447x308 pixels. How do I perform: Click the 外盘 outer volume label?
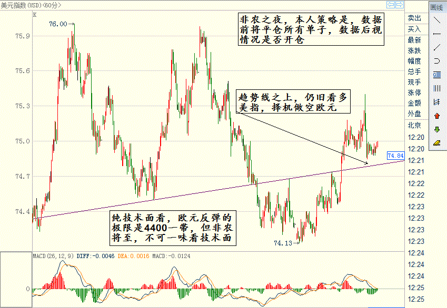[x=414, y=114]
